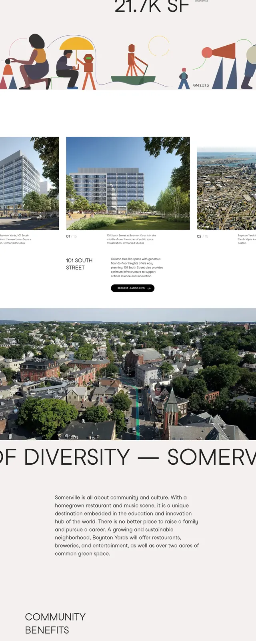The height and width of the screenshot is (641, 256).
Task: Select the 101 South Street heading
Action: (x=79, y=264)
